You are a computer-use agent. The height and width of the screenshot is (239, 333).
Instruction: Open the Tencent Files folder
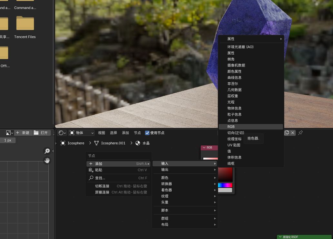point(25,28)
